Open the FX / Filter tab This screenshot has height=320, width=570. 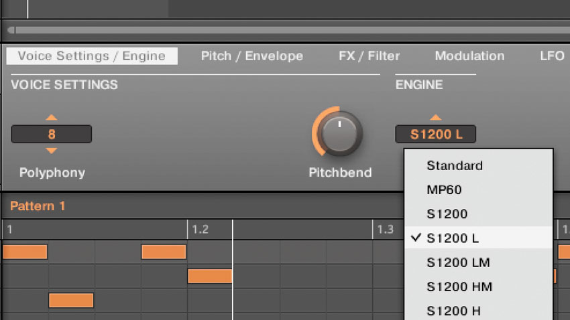click(369, 56)
